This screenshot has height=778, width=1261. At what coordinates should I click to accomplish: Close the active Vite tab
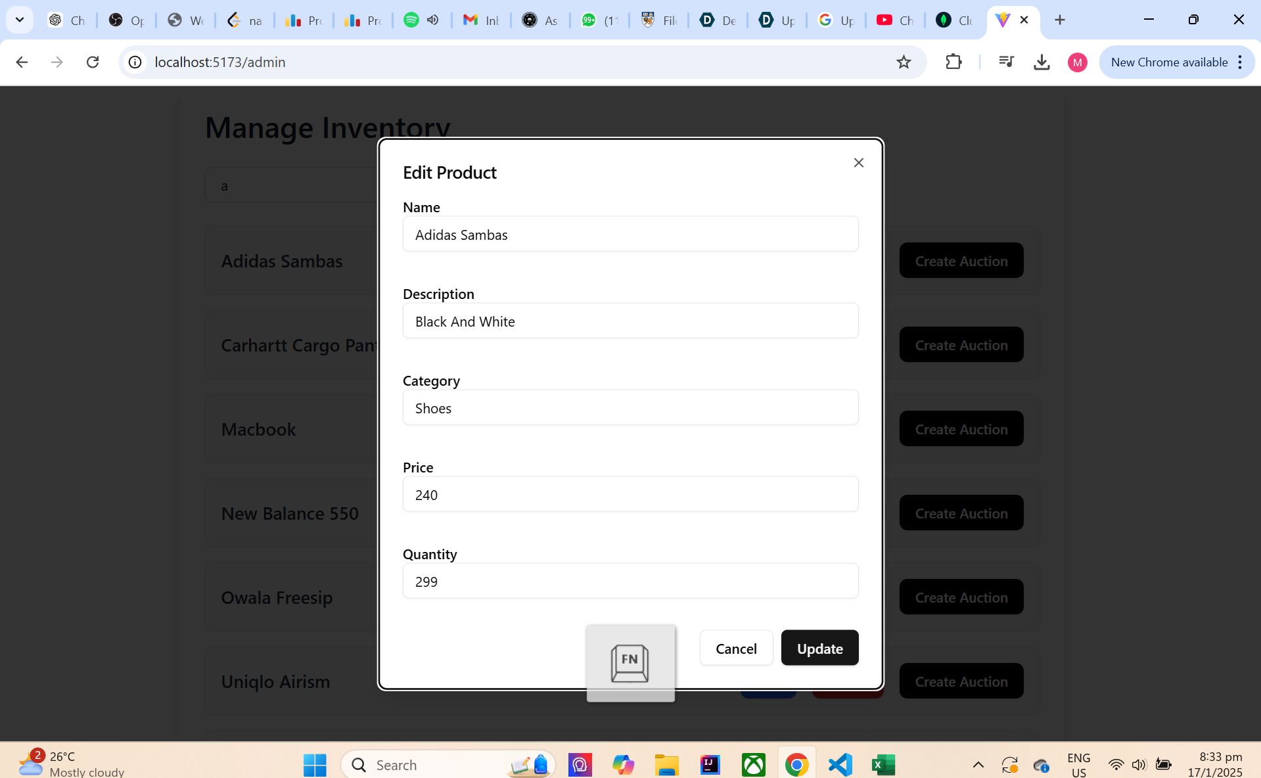coord(1024,20)
